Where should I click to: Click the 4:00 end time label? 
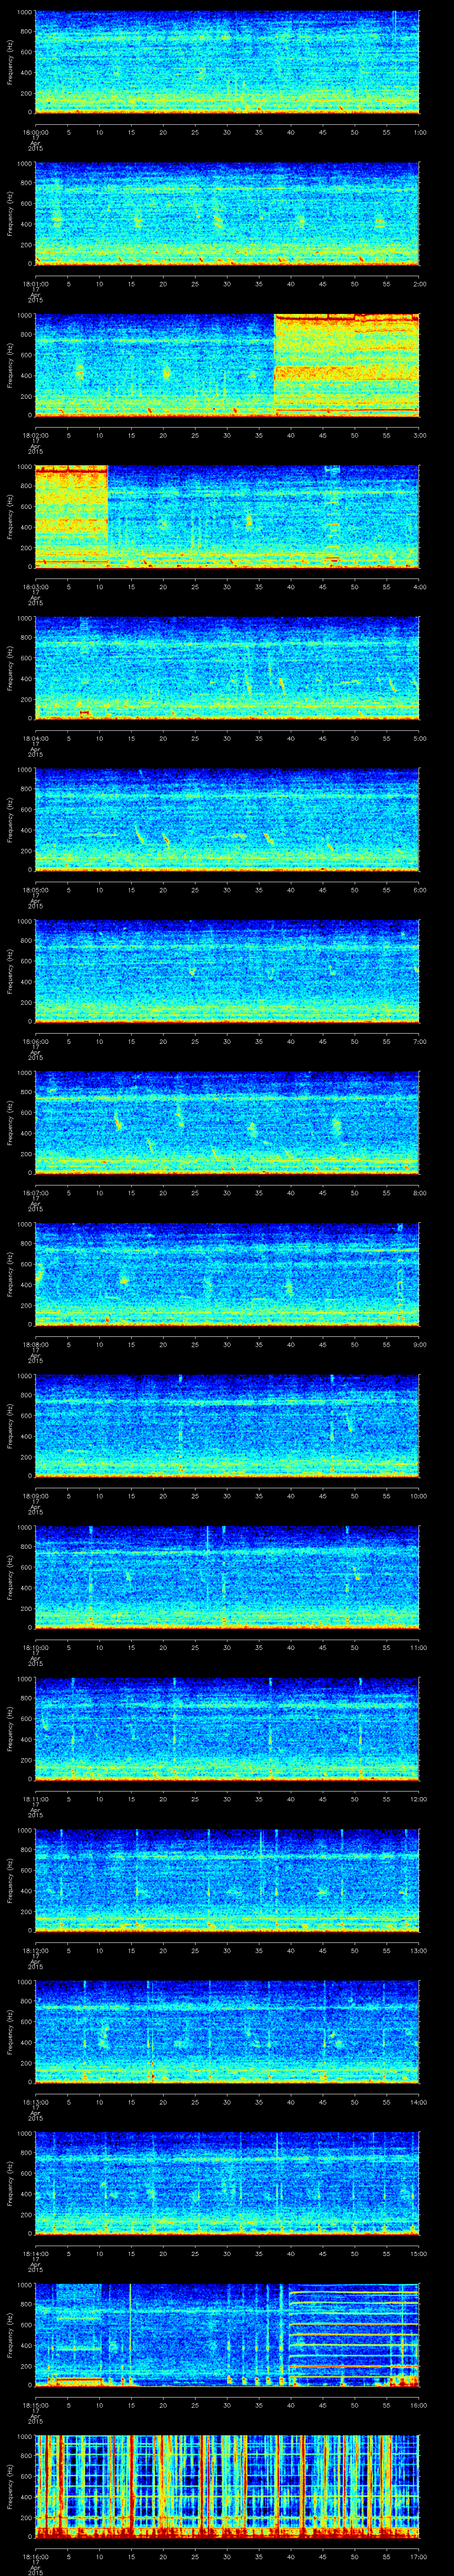[419, 587]
